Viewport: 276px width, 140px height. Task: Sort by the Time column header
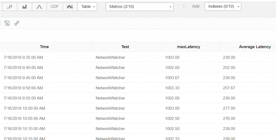click(44, 47)
